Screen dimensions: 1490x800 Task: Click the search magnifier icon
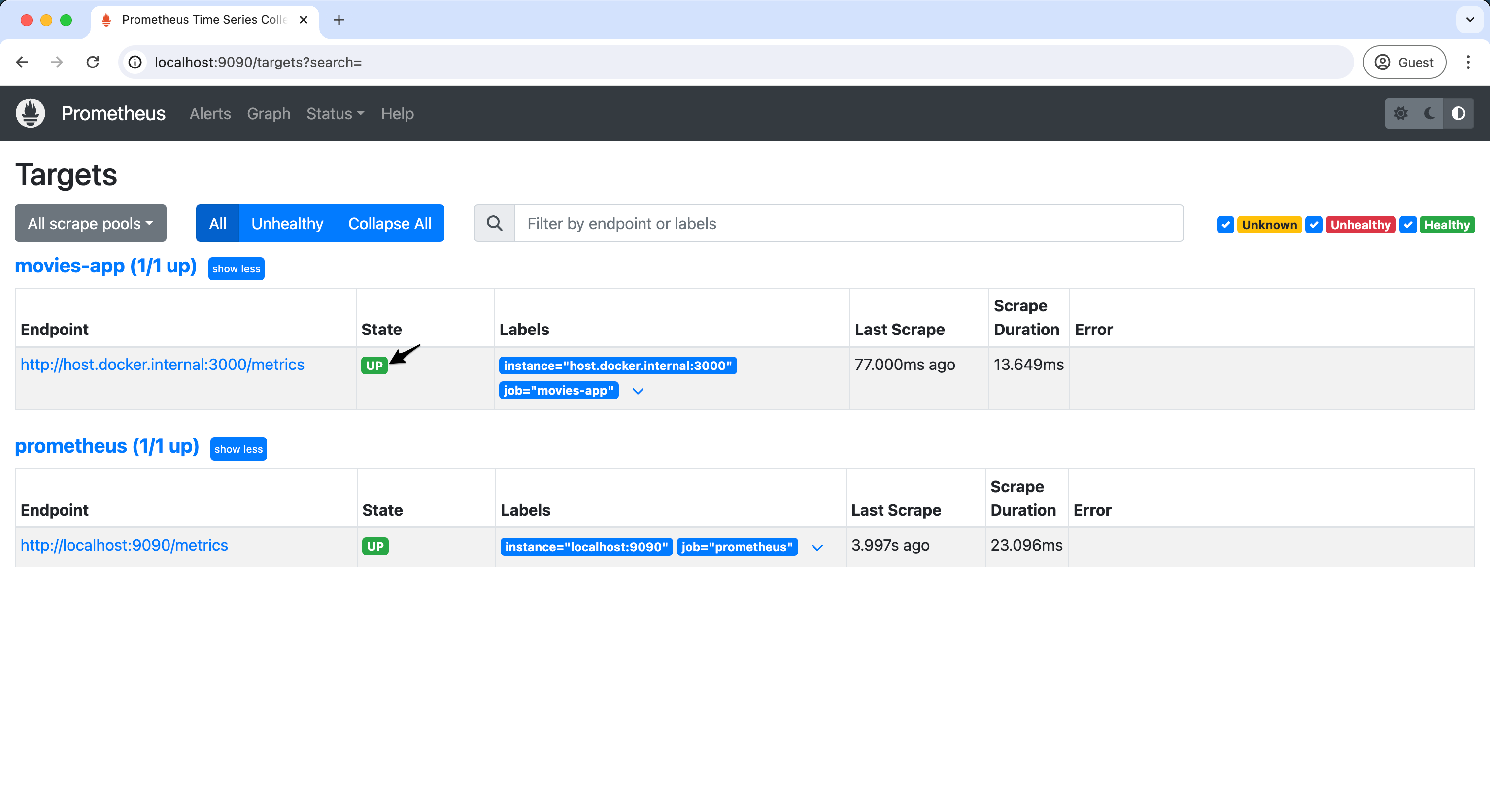(495, 223)
